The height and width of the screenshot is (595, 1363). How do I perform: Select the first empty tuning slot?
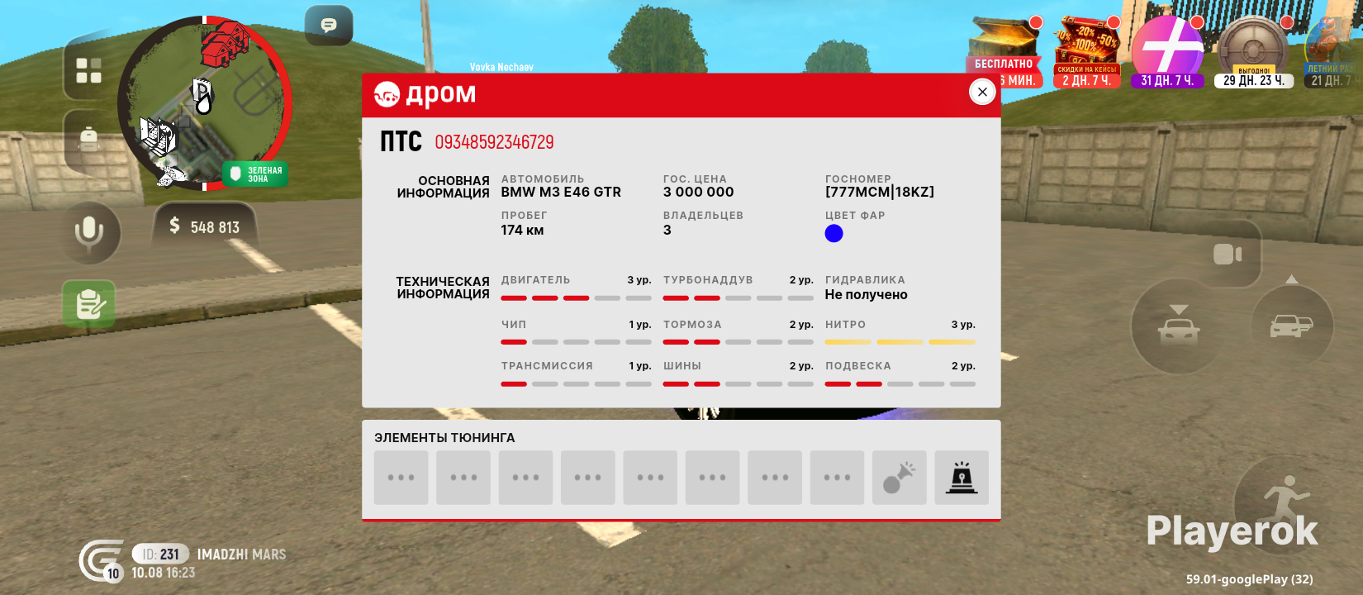click(401, 478)
